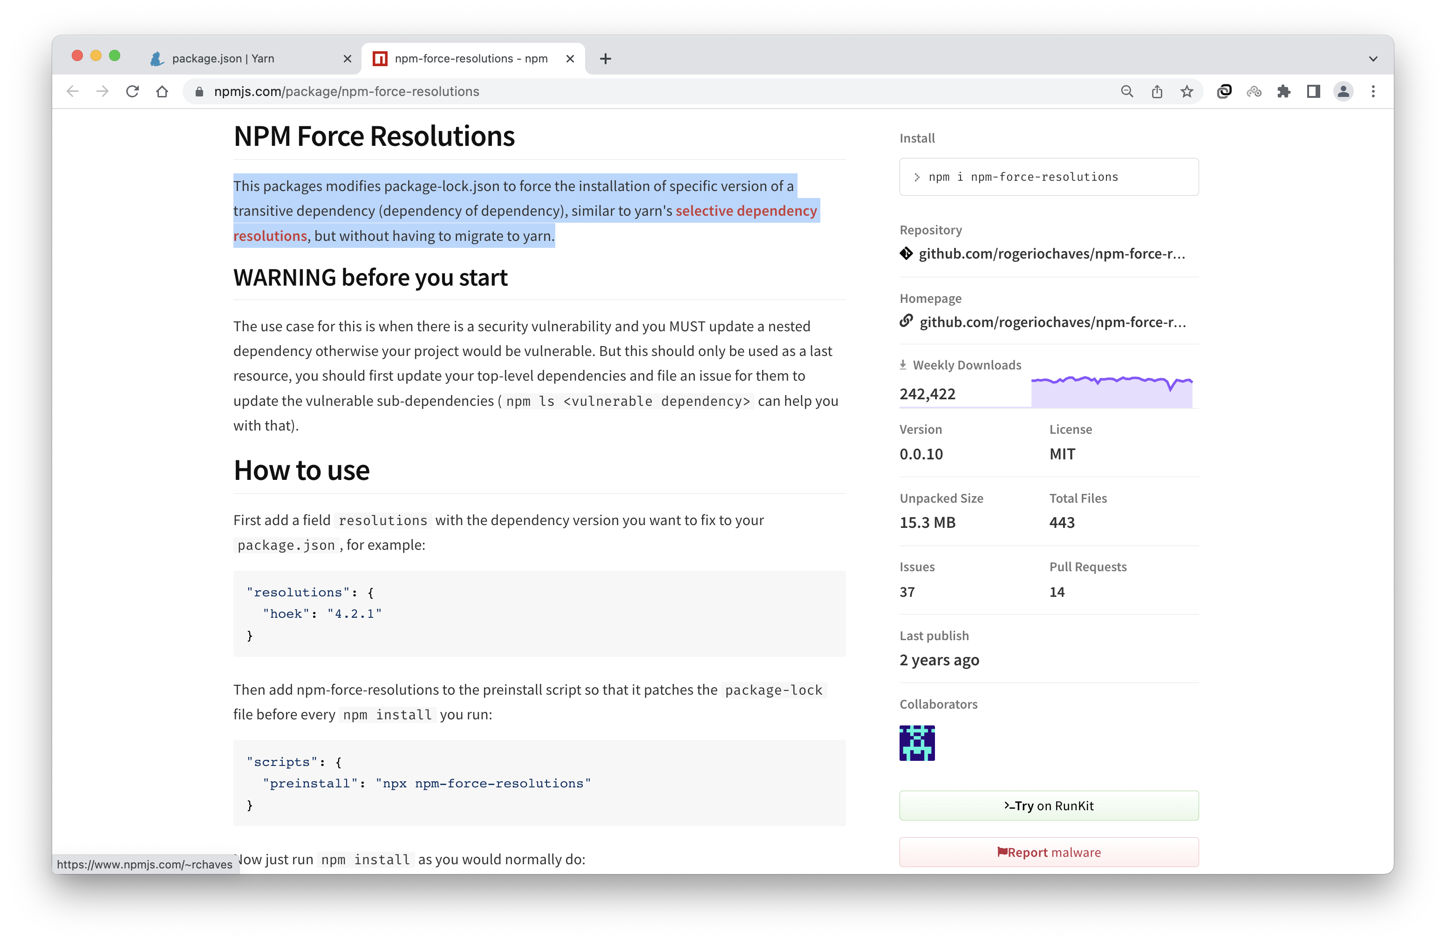Click the license value MIT
Image resolution: width=1446 pixels, height=943 pixels.
click(x=1063, y=454)
